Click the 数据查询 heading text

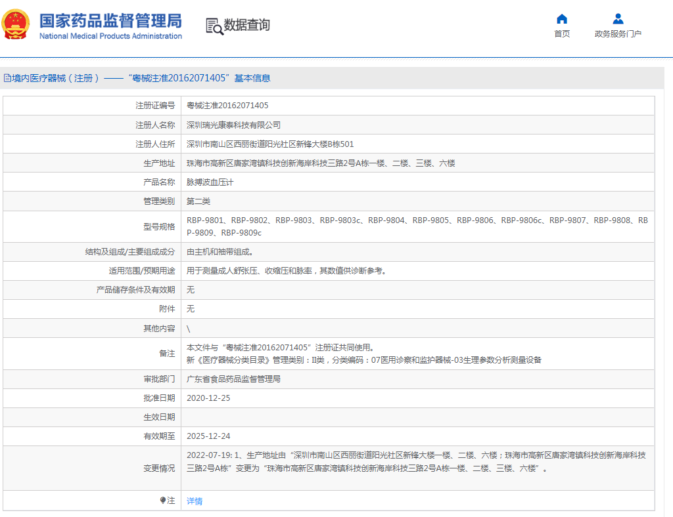point(247,25)
